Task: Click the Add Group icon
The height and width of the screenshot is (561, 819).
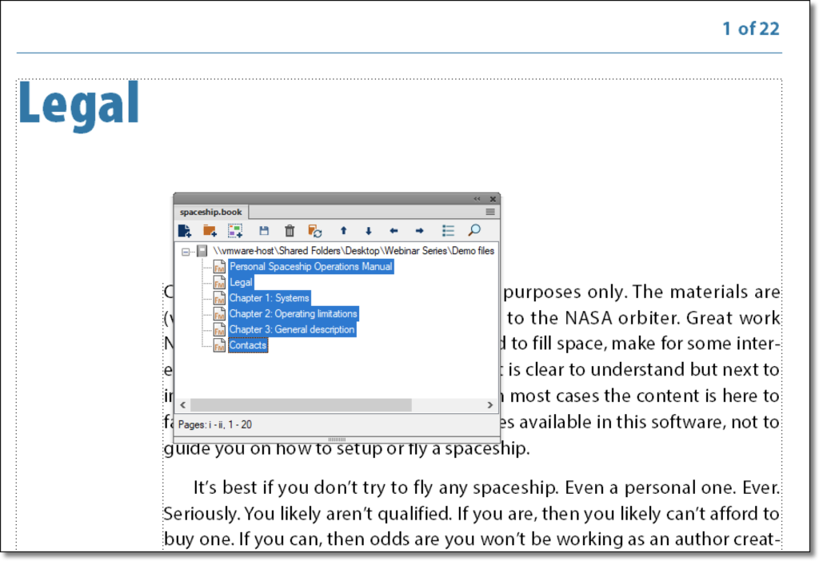Action: pyautogui.click(x=234, y=231)
